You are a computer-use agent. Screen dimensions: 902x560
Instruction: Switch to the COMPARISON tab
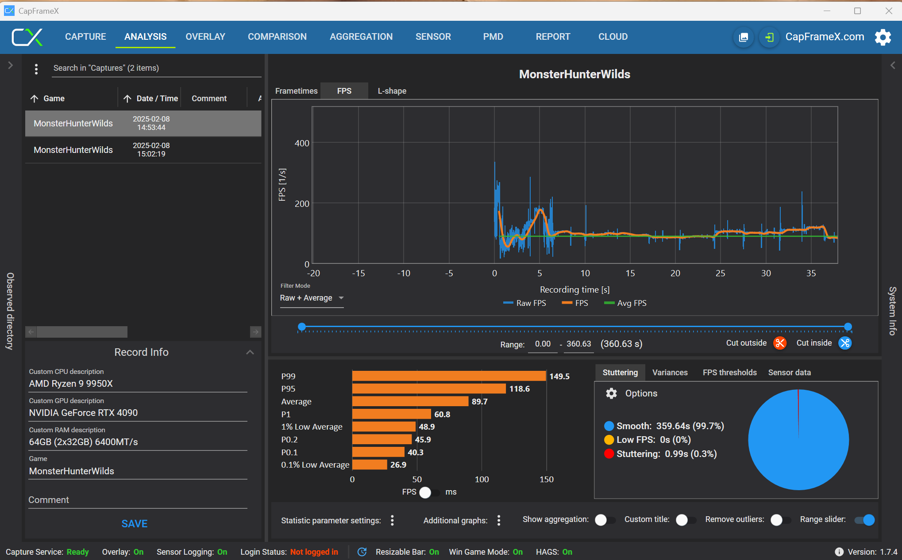pyautogui.click(x=277, y=37)
